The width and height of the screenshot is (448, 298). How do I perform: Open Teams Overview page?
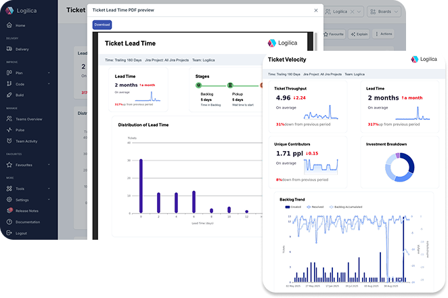click(x=28, y=119)
